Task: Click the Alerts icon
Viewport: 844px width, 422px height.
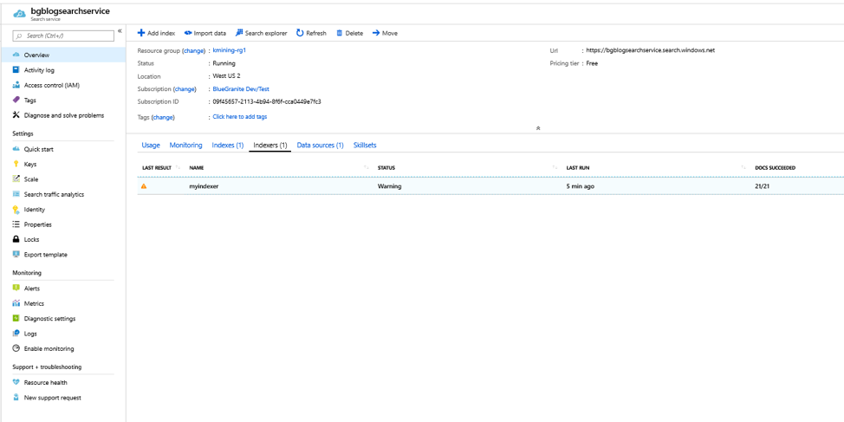Action: point(16,289)
